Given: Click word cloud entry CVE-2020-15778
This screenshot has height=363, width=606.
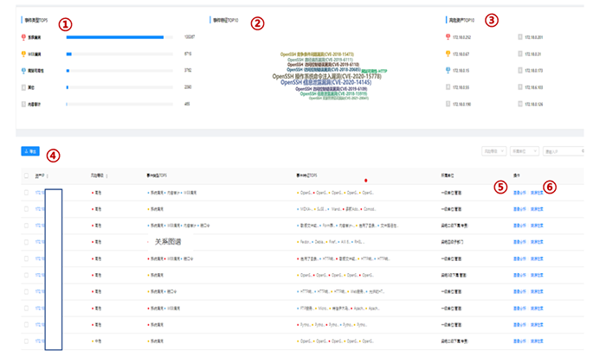Looking at the screenshot, I should pos(326,76).
